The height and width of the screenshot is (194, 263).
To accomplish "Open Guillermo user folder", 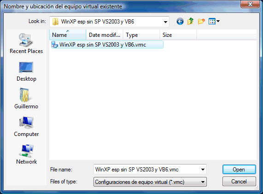I will [x=26, y=99].
